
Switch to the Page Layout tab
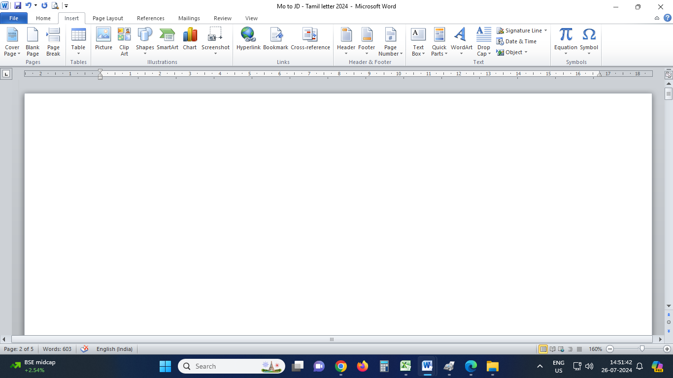point(107,18)
